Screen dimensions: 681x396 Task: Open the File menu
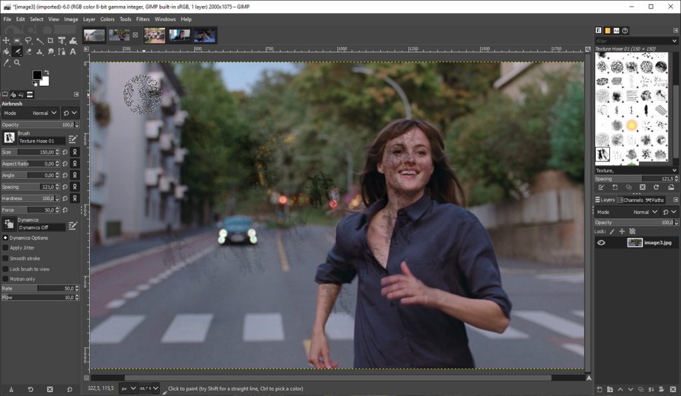(7, 19)
